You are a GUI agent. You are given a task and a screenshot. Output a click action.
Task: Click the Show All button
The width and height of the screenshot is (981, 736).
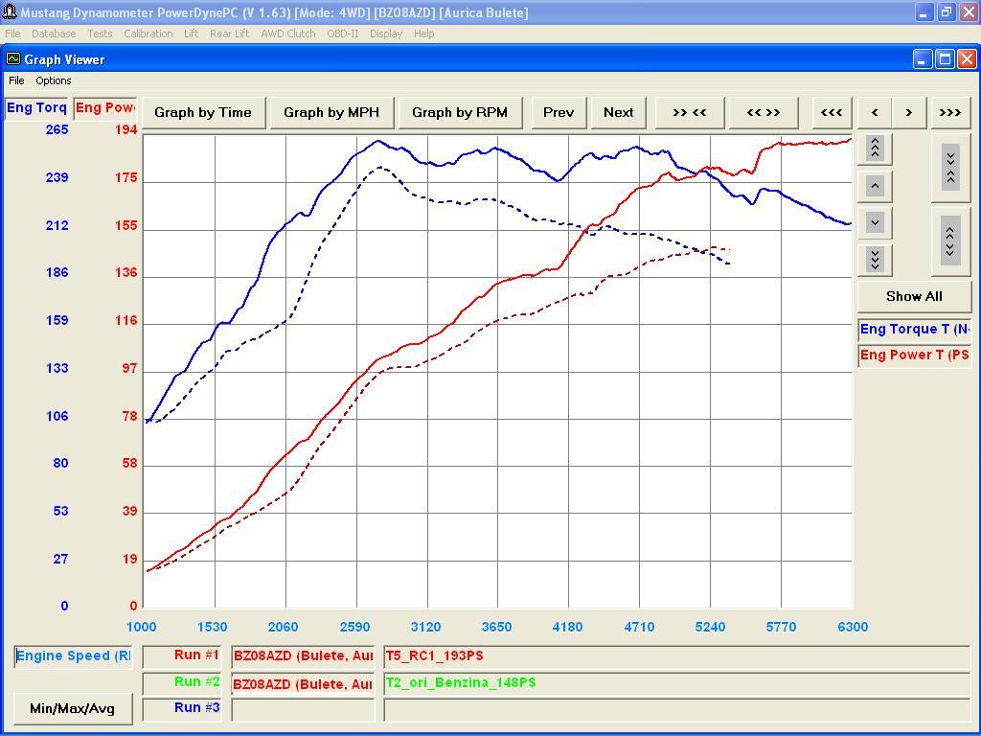914,297
